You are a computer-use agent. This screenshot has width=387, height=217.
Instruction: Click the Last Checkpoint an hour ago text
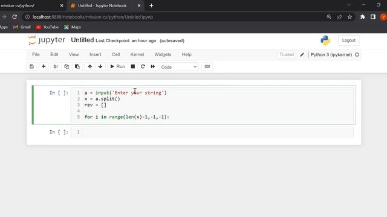126,41
